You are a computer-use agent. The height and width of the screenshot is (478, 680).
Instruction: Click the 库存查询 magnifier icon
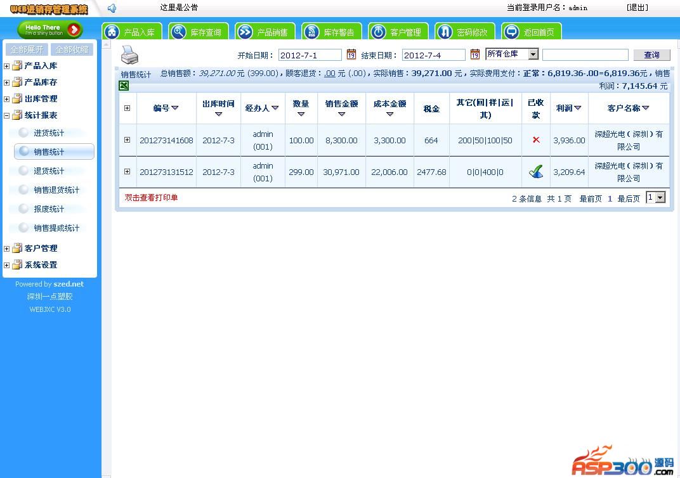[178, 32]
